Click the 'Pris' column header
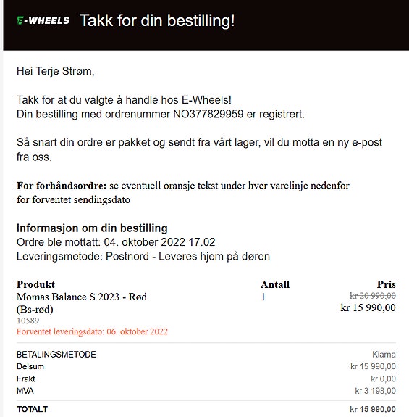Viewport: 409px width, 417px height. click(x=386, y=284)
